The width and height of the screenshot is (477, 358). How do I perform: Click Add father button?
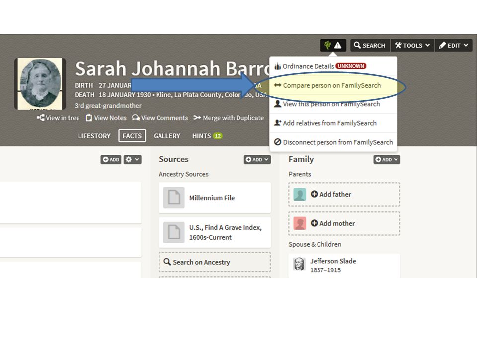(x=344, y=194)
